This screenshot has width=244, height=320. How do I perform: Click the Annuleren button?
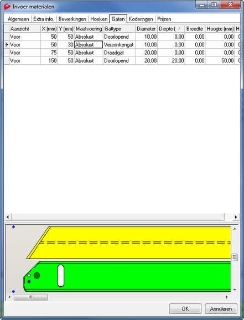tap(221, 309)
